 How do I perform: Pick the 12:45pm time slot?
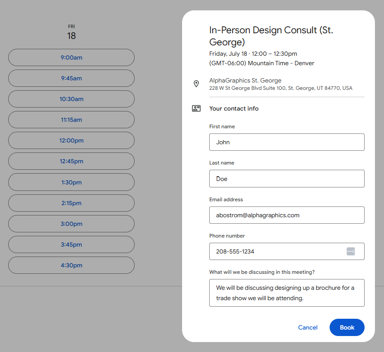pyautogui.click(x=71, y=161)
